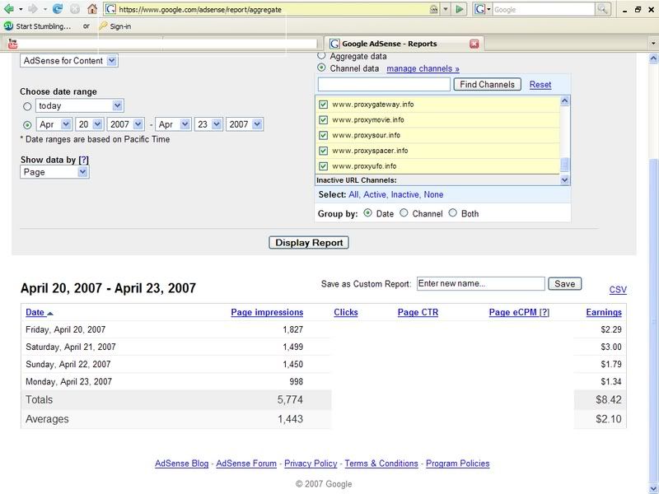This screenshot has height=494, width=659.
Task: Group by Date radio button
Action: [367, 213]
